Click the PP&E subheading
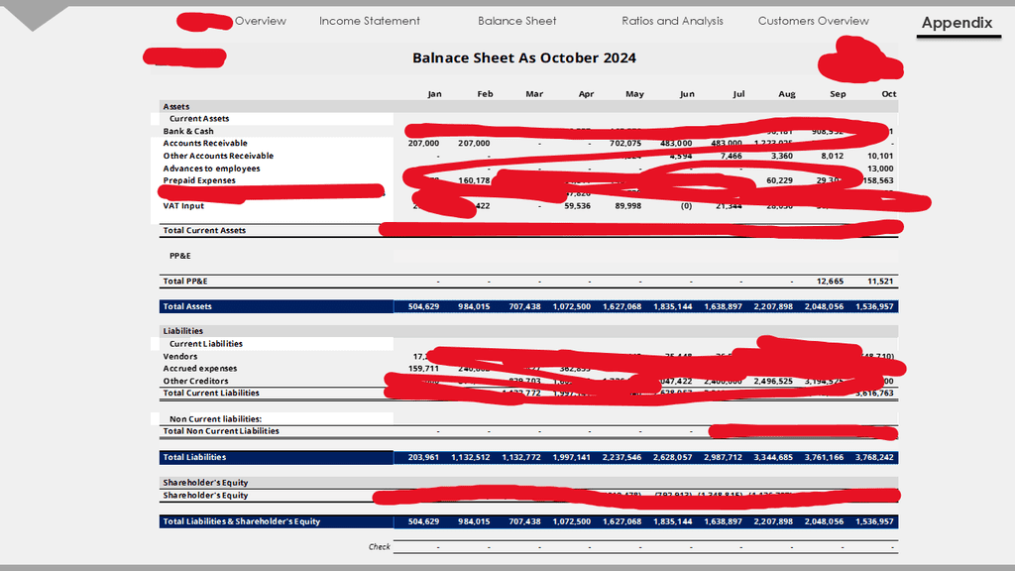Viewport: 1015px width, 571px height. click(180, 256)
